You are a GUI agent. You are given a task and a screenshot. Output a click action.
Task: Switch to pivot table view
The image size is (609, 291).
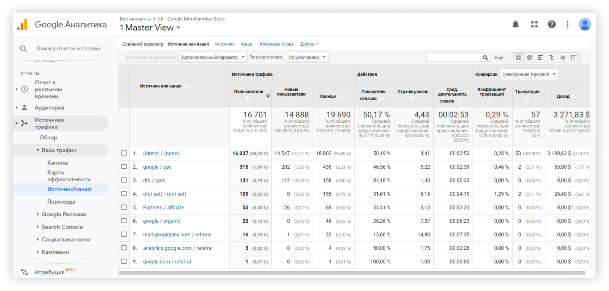click(574, 58)
